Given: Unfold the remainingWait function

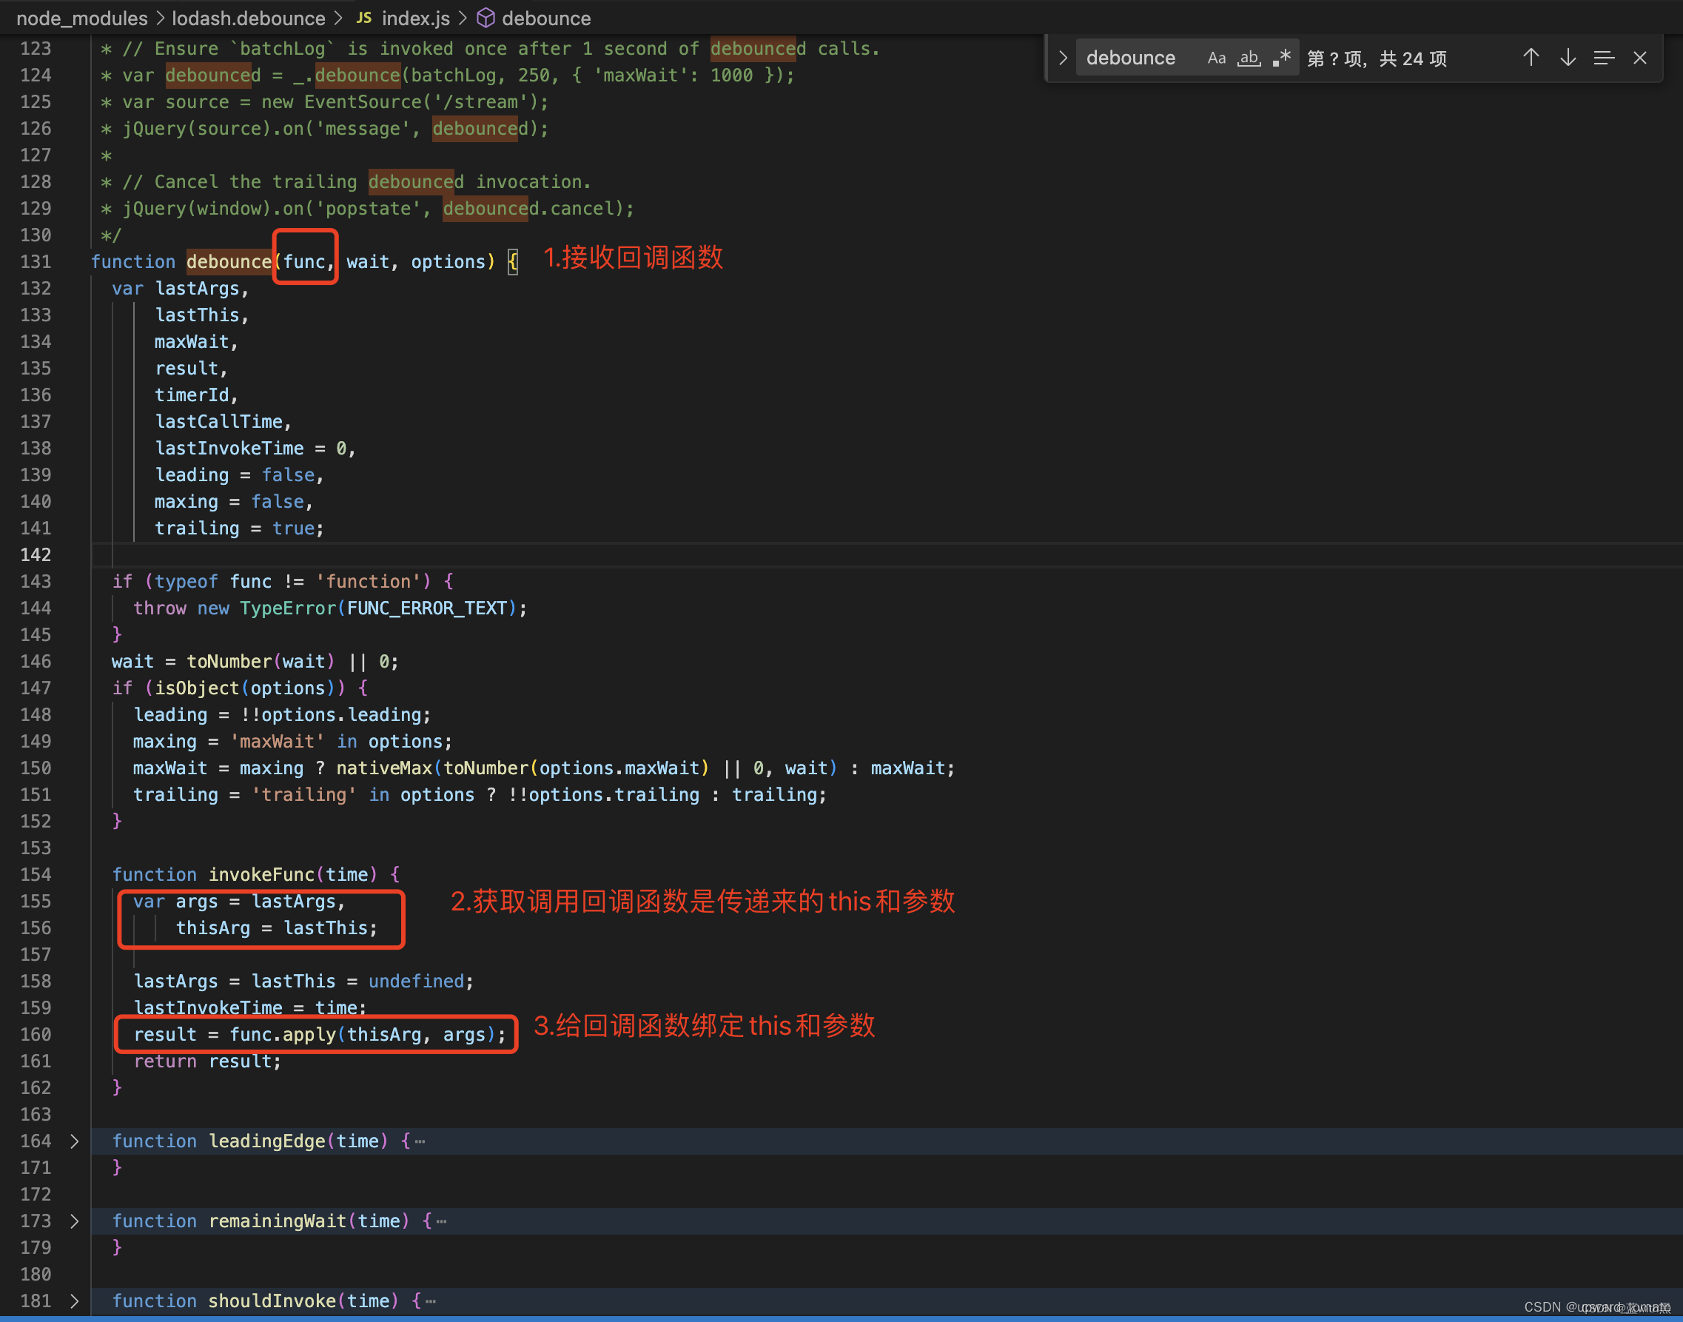Looking at the screenshot, I should pos(74,1221).
